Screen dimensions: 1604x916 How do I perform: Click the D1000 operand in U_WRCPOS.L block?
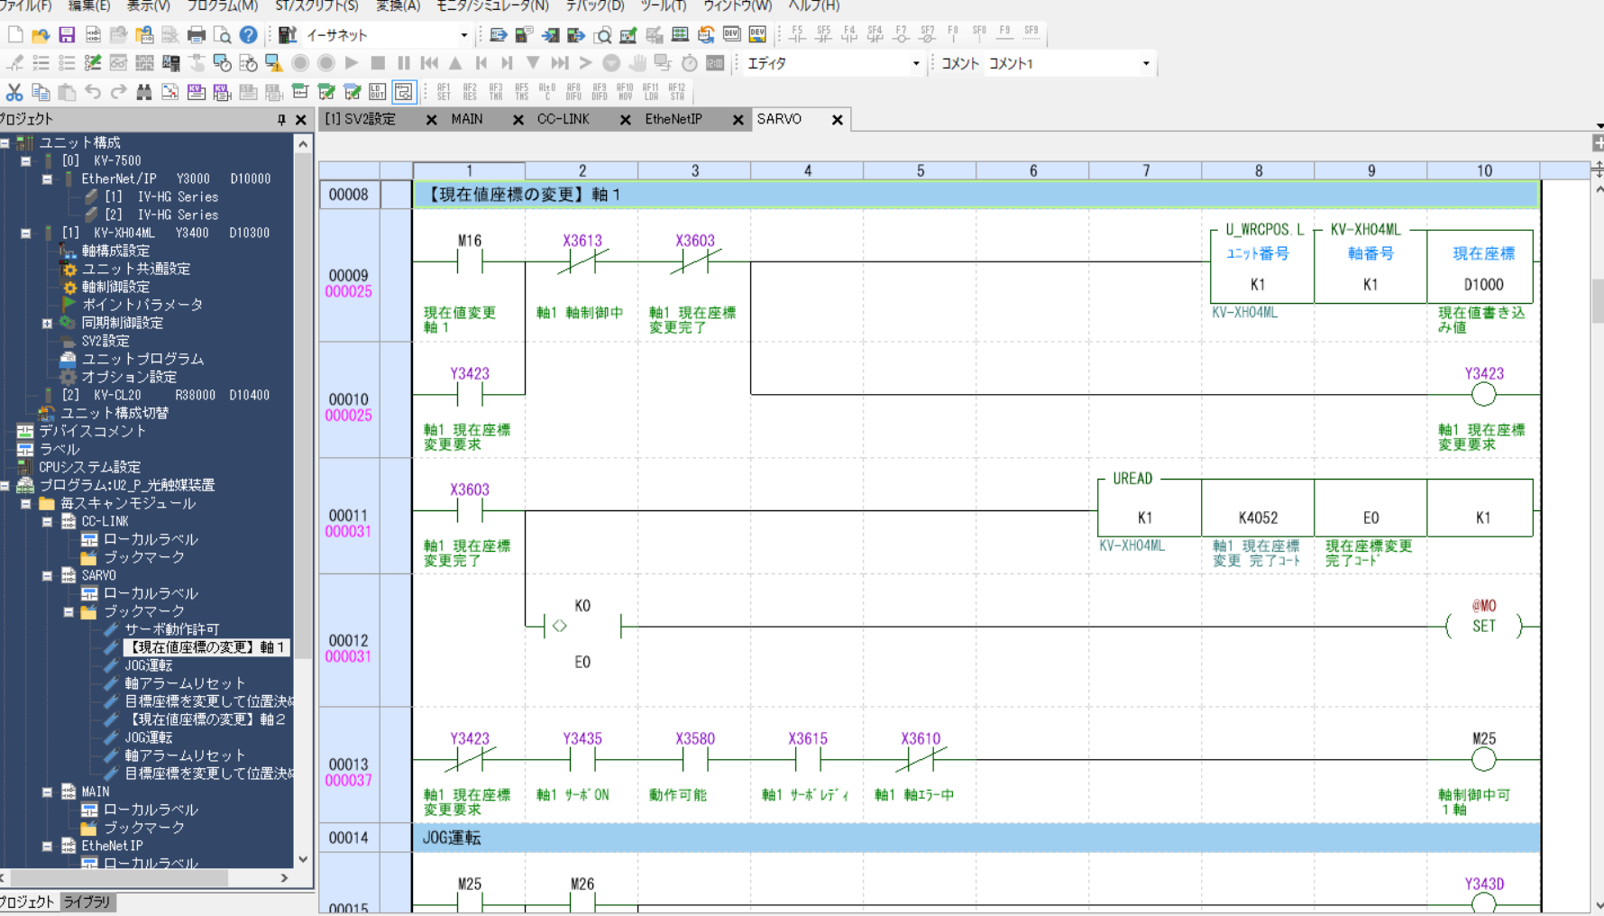coord(1483,285)
